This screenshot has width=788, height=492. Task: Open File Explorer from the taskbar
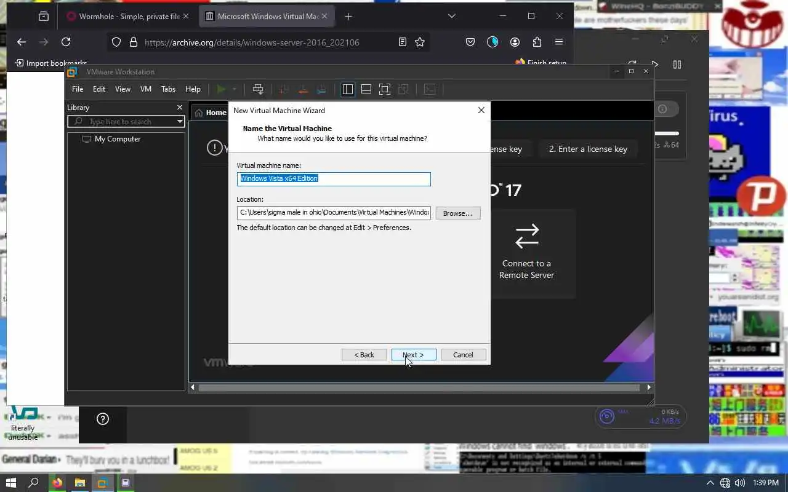click(80, 483)
